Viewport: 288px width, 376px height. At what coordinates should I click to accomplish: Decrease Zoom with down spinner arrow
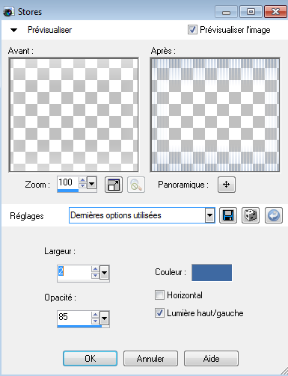82,185
